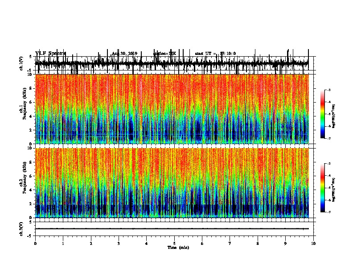This screenshot has height=273, width=353.
Task: Click the log(PSD) unit label beside ch.2 color bar
Action: [333, 190]
